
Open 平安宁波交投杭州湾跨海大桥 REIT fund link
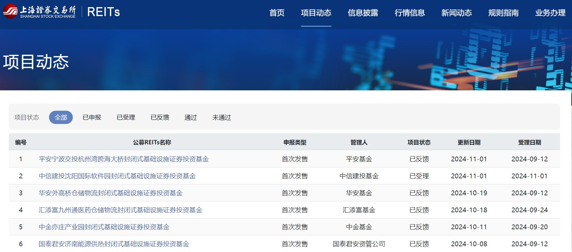pyautogui.click(x=124, y=159)
